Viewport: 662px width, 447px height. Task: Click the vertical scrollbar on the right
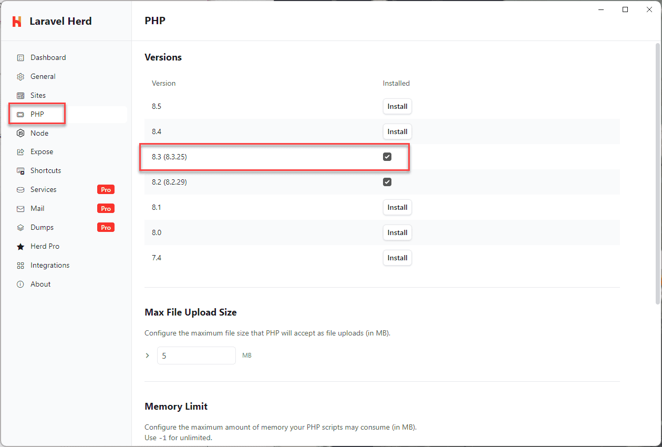pos(658,174)
